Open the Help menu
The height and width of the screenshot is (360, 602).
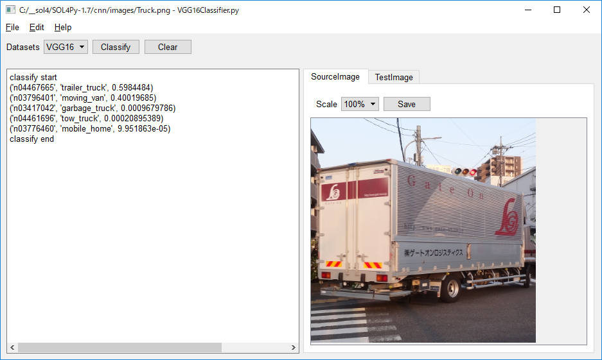tap(63, 27)
